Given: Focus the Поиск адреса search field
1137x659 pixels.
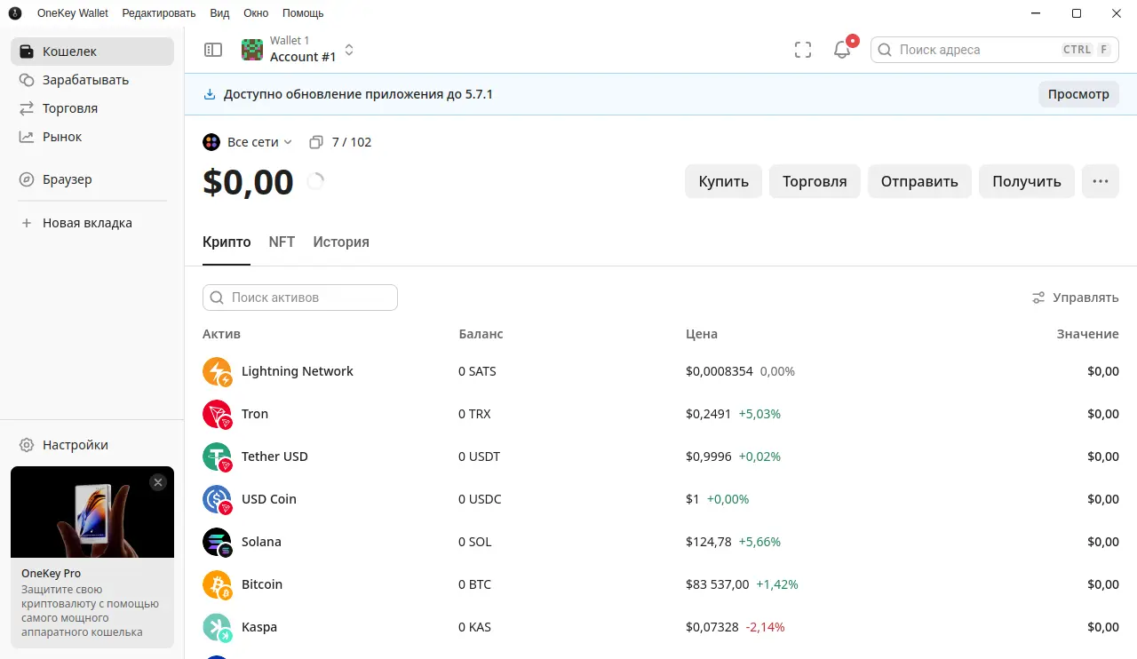Looking at the screenshot, I should click(994, 50).
